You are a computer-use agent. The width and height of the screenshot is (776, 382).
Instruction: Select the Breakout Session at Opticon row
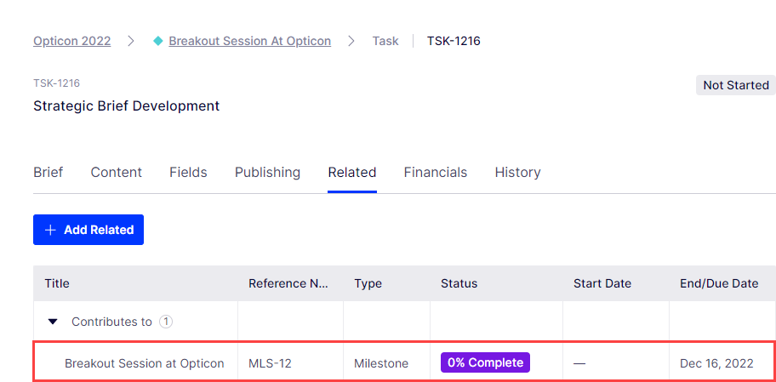(x=404, y=363)
